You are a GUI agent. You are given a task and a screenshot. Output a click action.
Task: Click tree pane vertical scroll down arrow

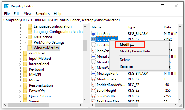85,100
